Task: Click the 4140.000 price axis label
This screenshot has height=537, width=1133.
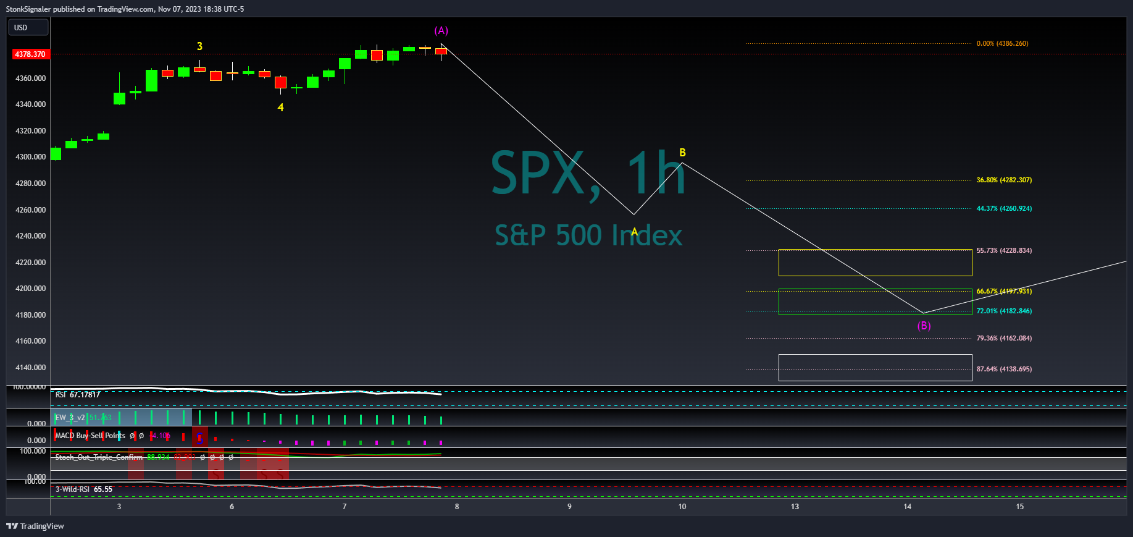Action: click(x=31, y=368)
